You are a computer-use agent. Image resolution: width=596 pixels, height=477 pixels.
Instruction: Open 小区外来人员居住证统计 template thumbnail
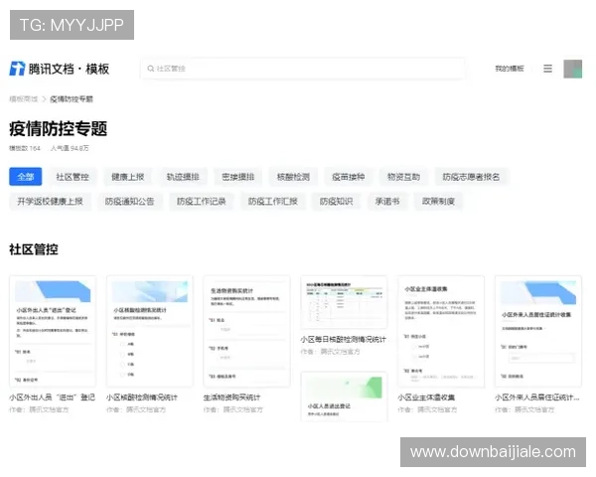538,331
